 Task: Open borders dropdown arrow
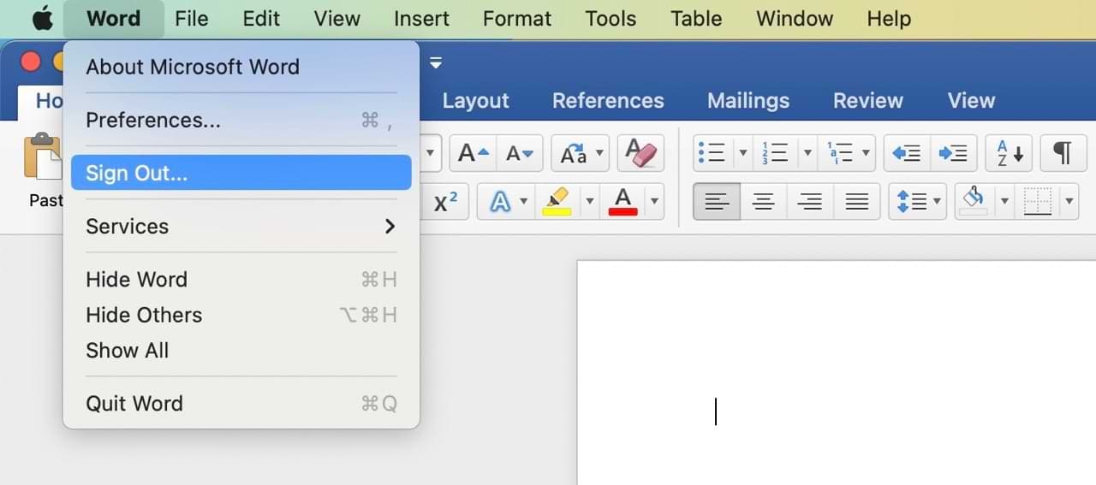1069,202
